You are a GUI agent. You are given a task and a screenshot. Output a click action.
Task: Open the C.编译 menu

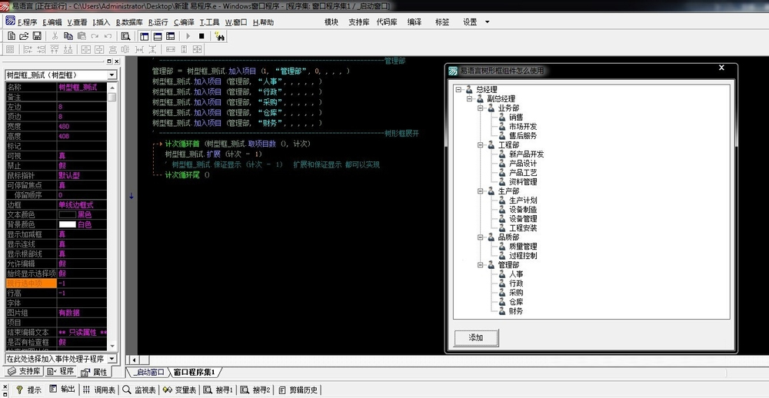tap(184, 22)
